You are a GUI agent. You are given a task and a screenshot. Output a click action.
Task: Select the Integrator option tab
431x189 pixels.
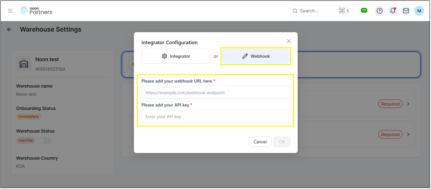click(176, 56)
